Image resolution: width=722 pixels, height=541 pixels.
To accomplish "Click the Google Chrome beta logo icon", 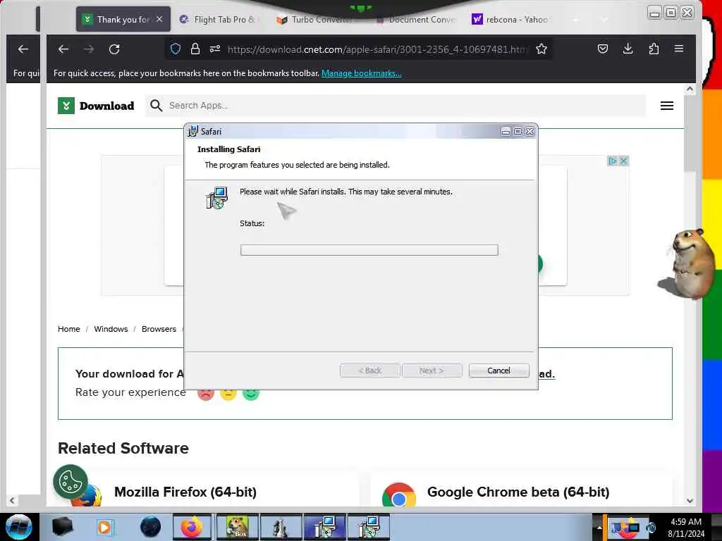I will click(x=399, y=495).
